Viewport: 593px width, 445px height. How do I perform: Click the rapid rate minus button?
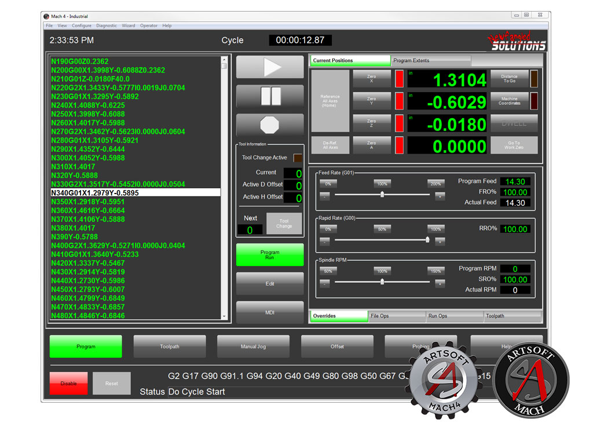325,241
